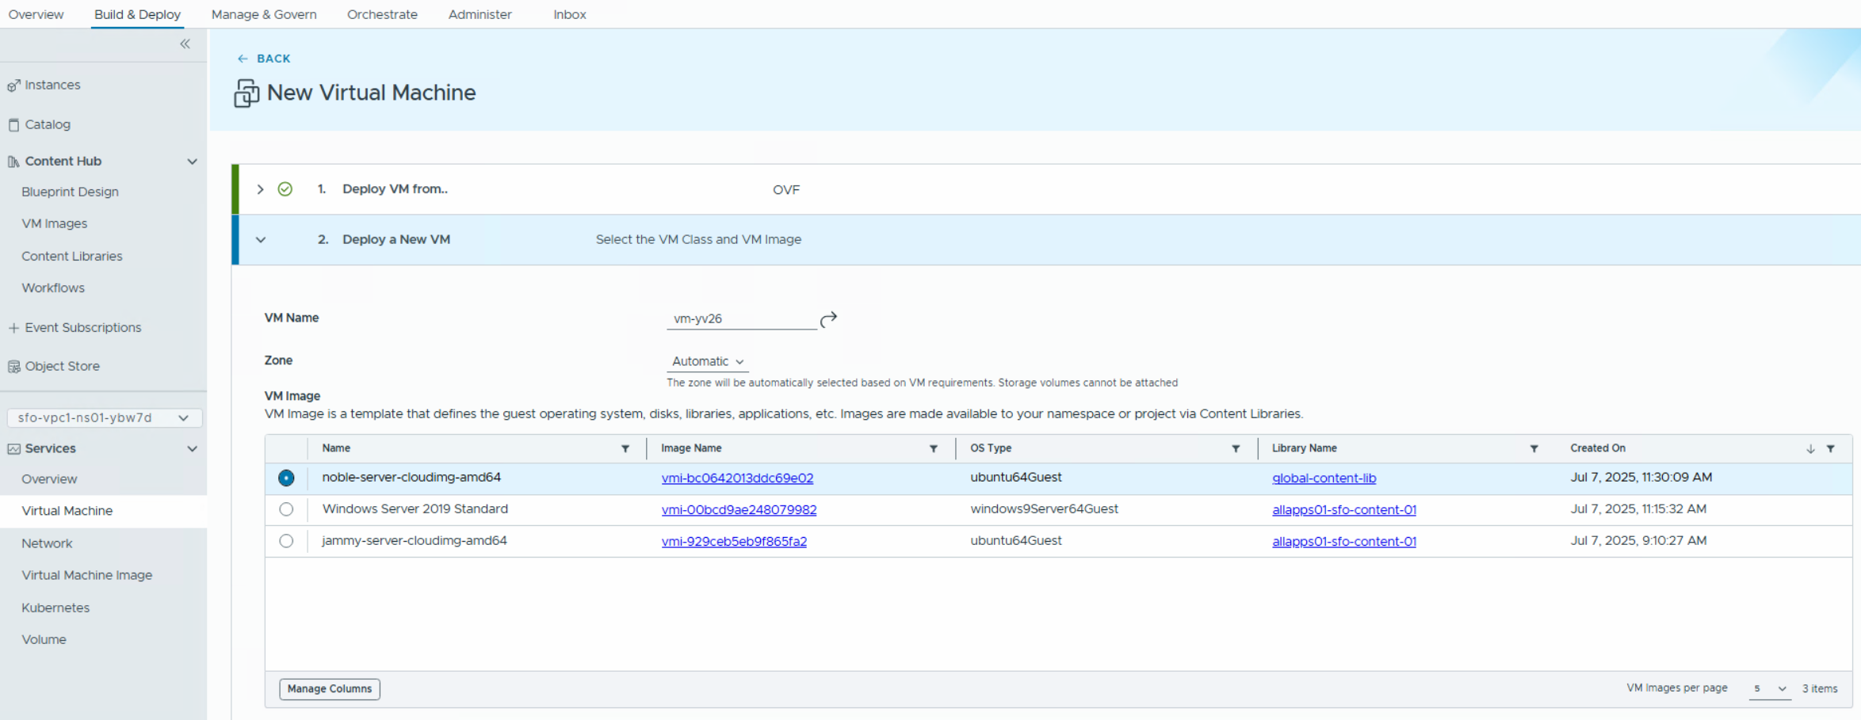Open filter icon on OS Type column
This screenshot has height=720, width=1861.
pos(1236,449)
